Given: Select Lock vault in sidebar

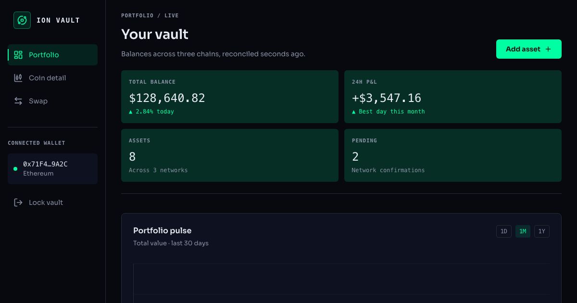Looking at the screenshot, I should [x=53, y=202].
